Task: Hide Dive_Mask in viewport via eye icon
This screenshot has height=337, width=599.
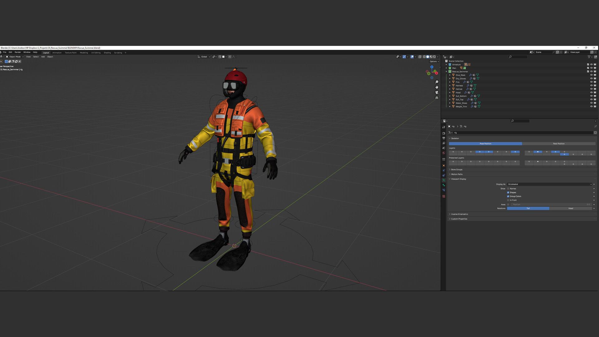Action: coord(591,75)
